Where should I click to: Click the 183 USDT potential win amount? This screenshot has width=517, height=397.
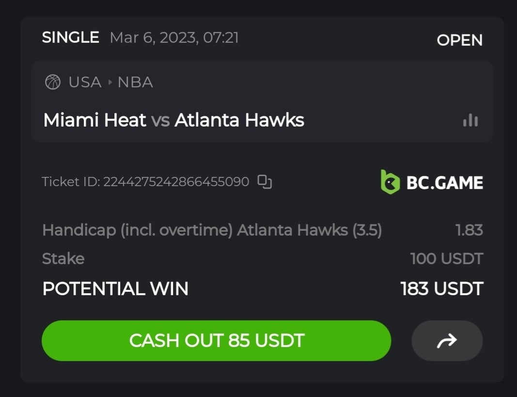(x=441, y=289)
